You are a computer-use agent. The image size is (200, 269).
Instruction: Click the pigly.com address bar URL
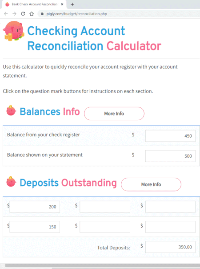click(77, 14)
